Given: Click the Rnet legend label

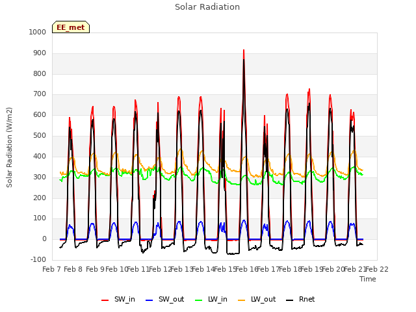Looking at the screenshot, I should pyautogui.click(x=307, y=300).
